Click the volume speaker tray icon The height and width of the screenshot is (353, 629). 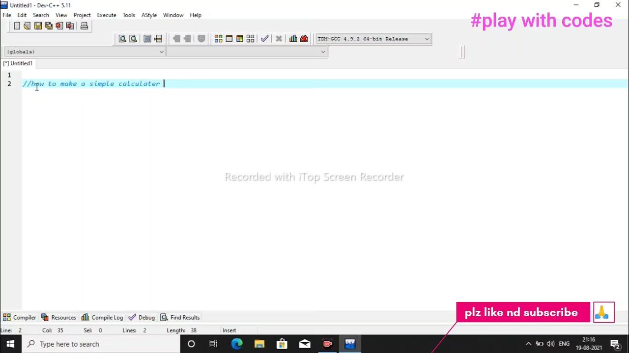550,344
